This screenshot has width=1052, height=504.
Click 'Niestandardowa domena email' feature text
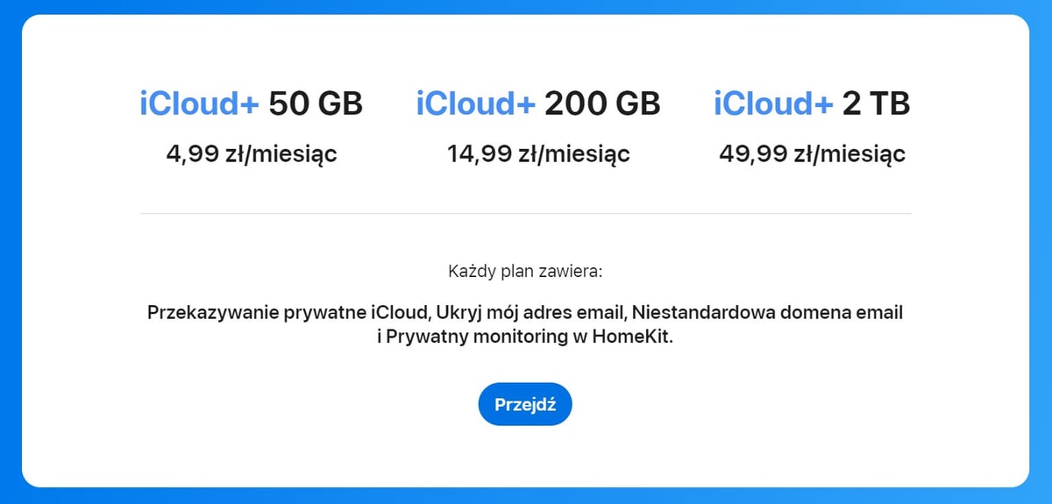point(767,312)
